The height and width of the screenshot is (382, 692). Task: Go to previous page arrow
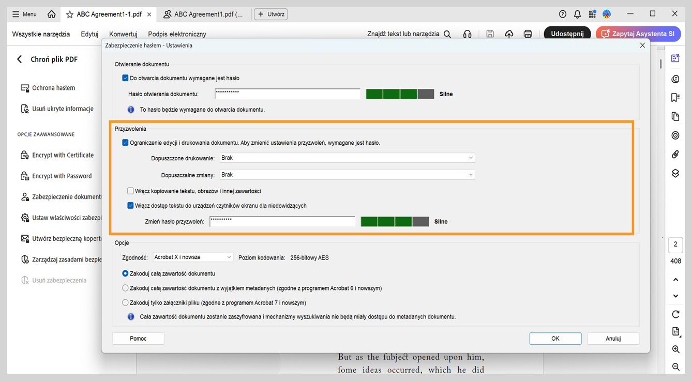click(675, 280)
